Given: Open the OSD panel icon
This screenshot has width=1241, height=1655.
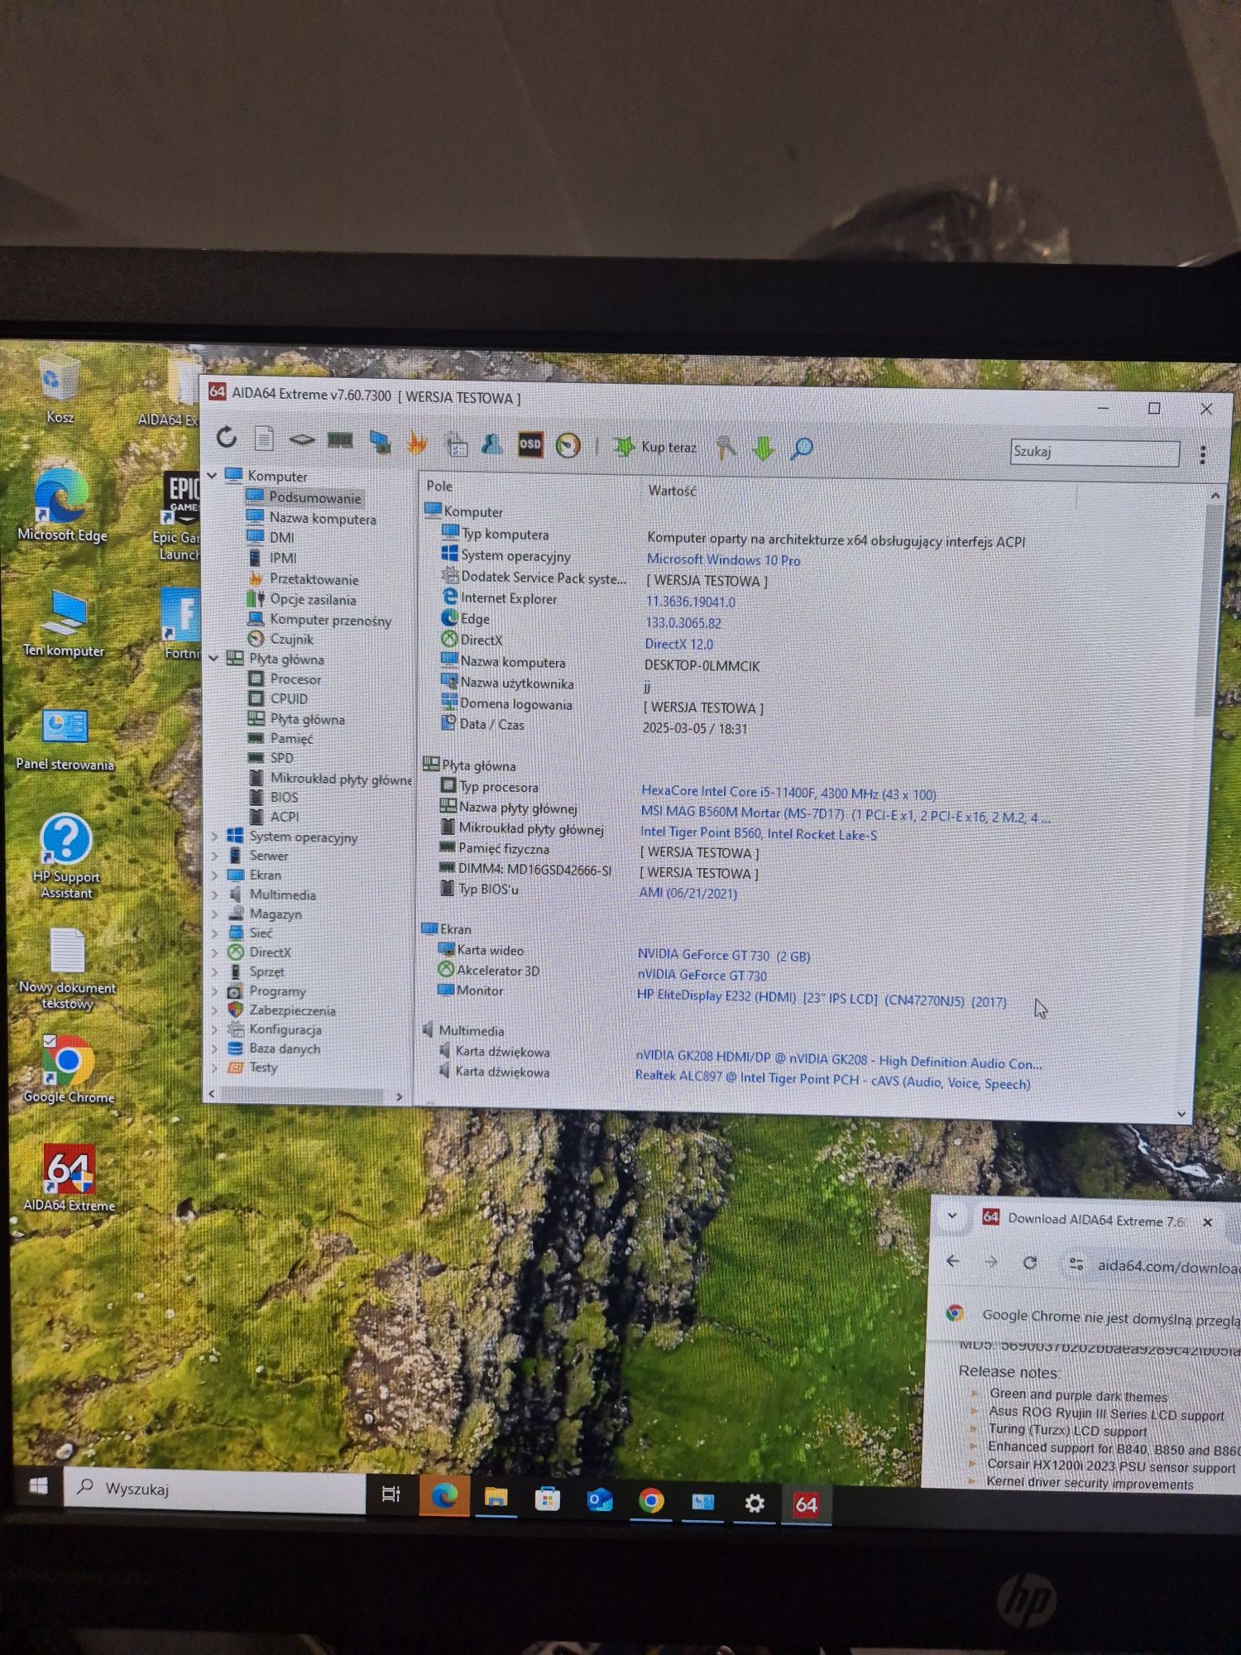Looking at the screenshot, I should point(530,445).
